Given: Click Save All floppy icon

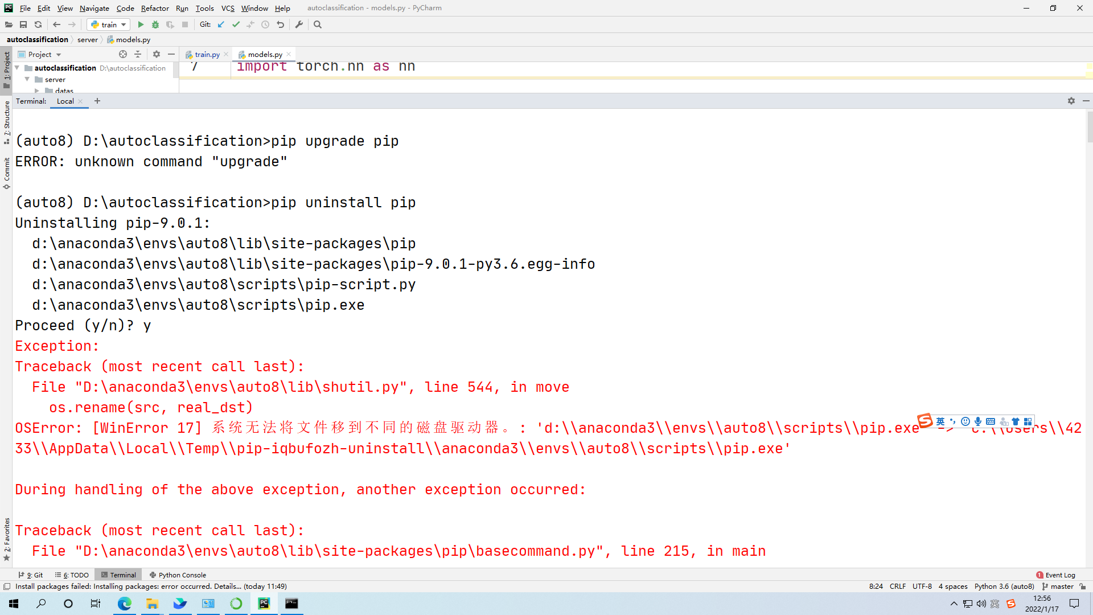Looking at the screenshot, I should (23, 24).
